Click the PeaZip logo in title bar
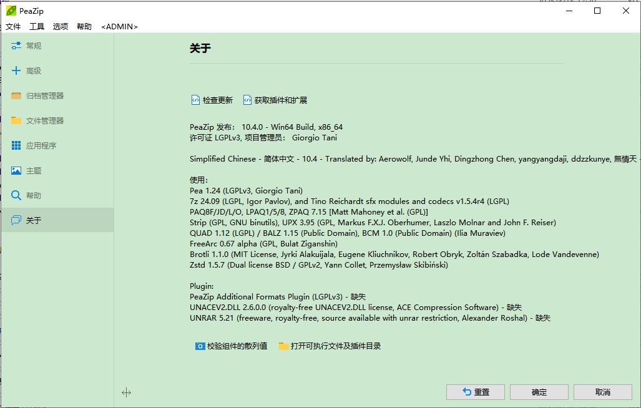Viewport: 641px width, 408px height. (x=11, y=11)
